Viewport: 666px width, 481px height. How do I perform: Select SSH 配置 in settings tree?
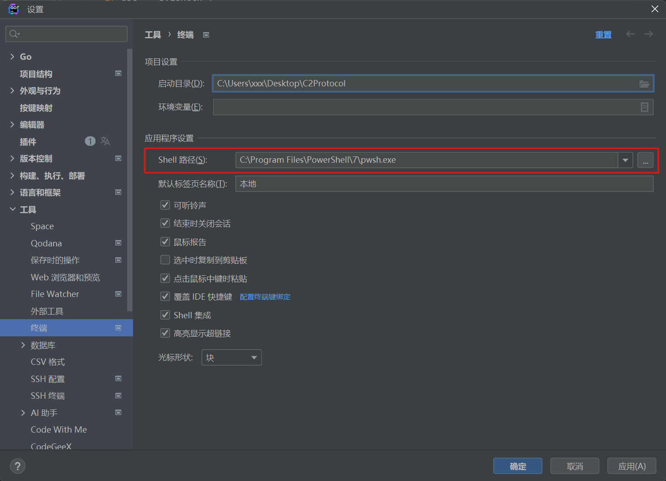[48, 379]
